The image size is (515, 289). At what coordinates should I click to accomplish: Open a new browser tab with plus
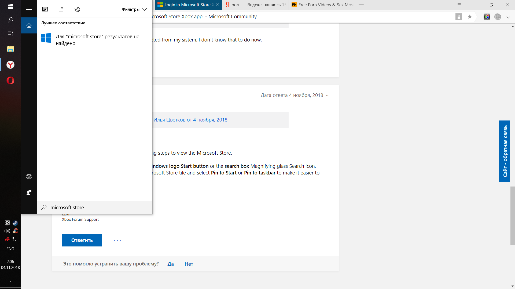point(361,5)
